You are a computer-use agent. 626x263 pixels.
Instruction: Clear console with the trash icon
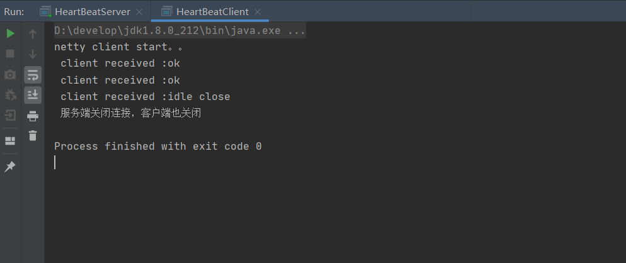(x=33, y=135)
